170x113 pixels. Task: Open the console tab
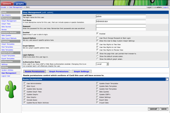7,4
